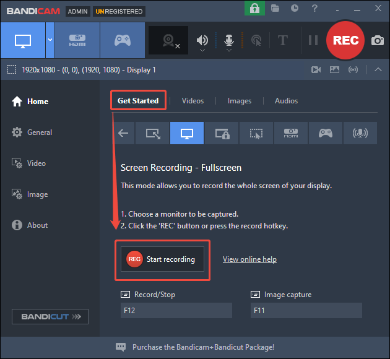Click the ADMIN badge
The width and height of the screenshot is (390, 359).
click(x=77, y=11)
